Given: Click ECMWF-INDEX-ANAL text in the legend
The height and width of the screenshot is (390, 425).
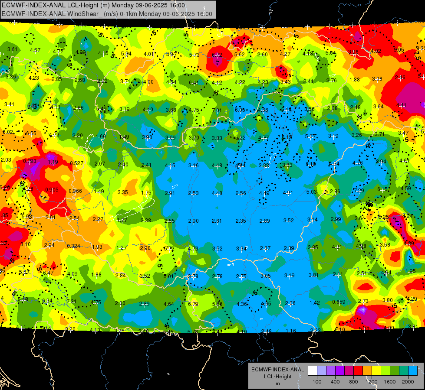Looking at the screenshot, I should tap(278, 370).
